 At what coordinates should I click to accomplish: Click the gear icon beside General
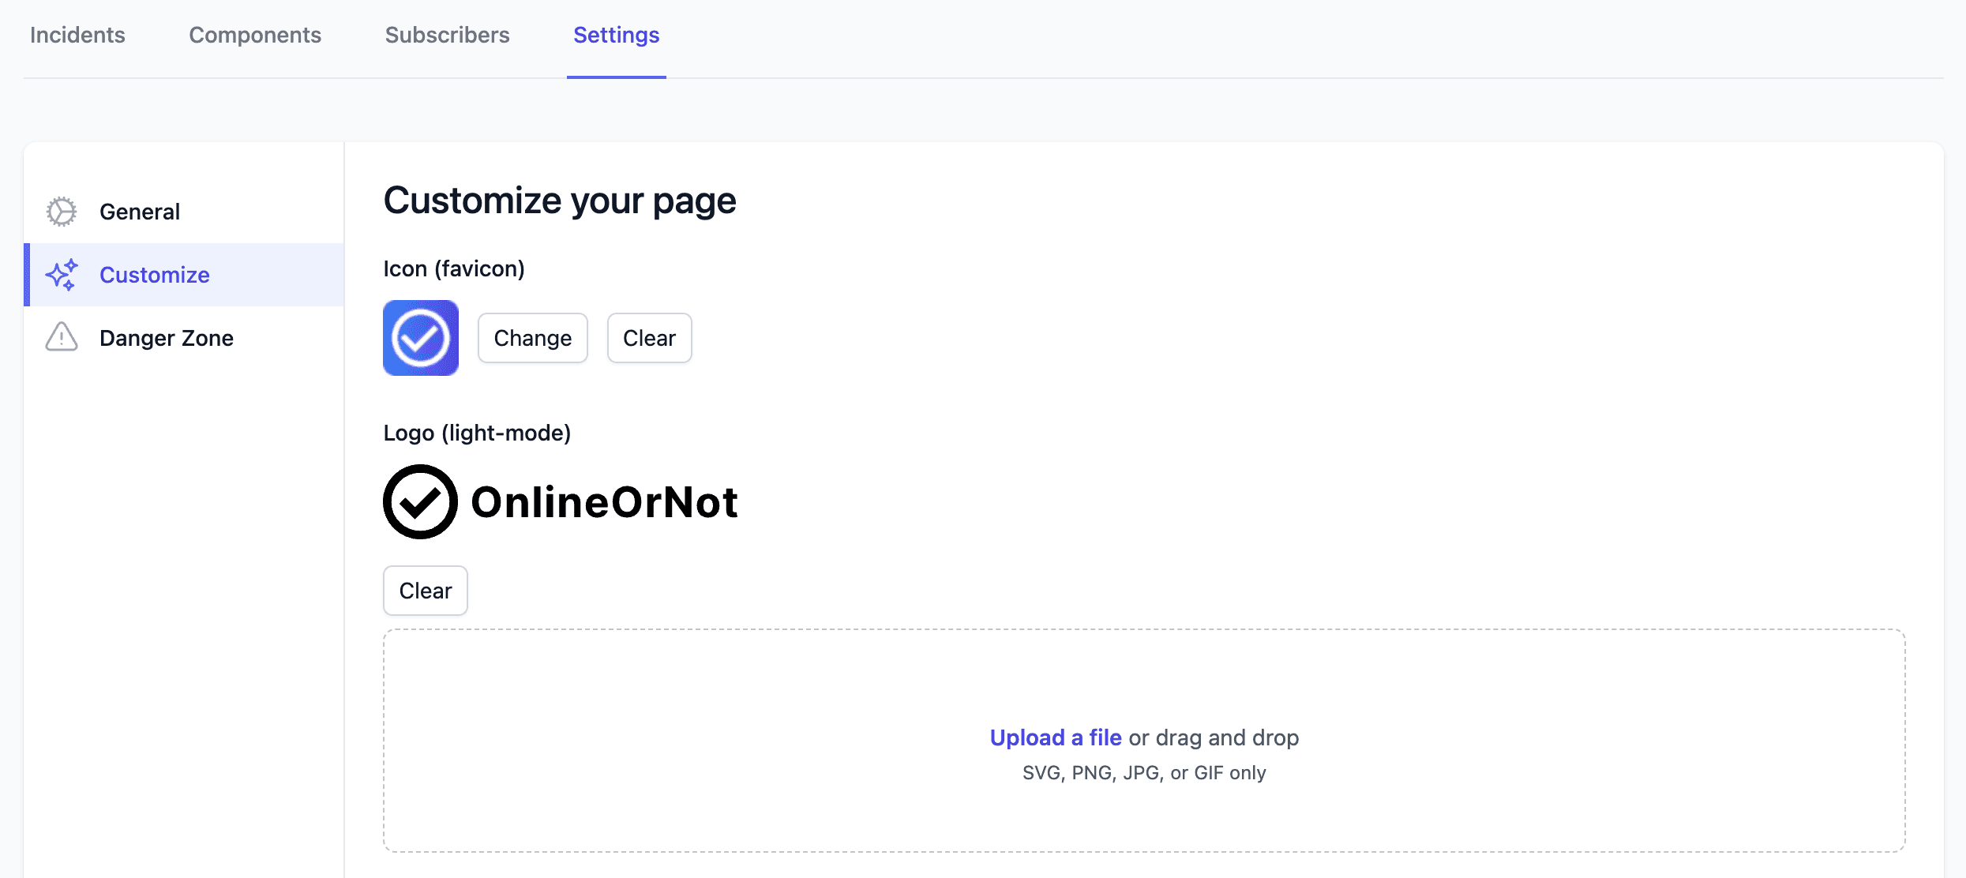tap(62, 211)
